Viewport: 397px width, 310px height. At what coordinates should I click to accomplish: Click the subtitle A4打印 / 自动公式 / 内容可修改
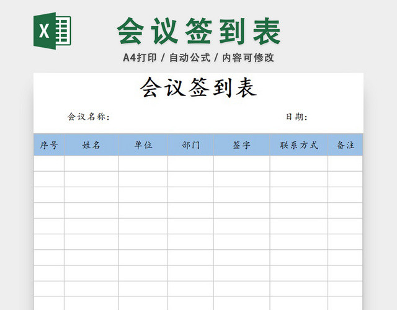(x=198, y=58)
